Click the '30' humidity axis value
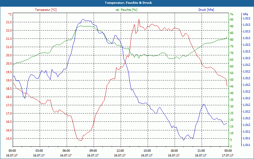This screenshot has height=159, width=254. point(232,107)
